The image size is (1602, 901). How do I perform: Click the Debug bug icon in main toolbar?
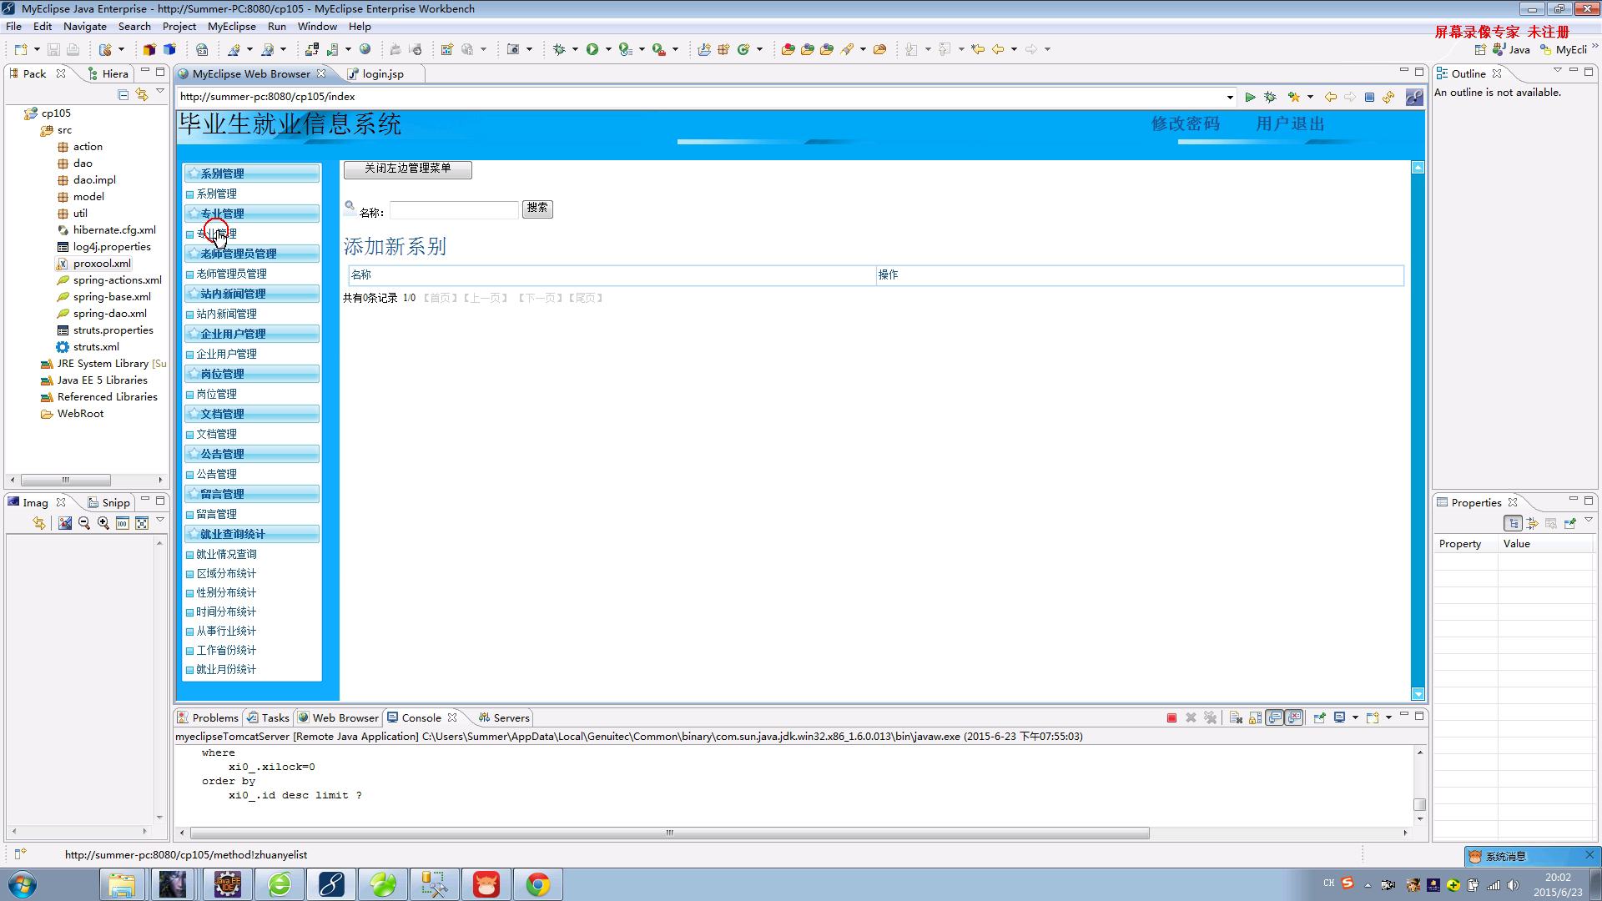559,49
